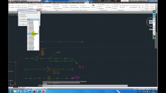Open the Тип конструкции combo box
This screenshot has width=166, height=93.
(x=33, y=19)
